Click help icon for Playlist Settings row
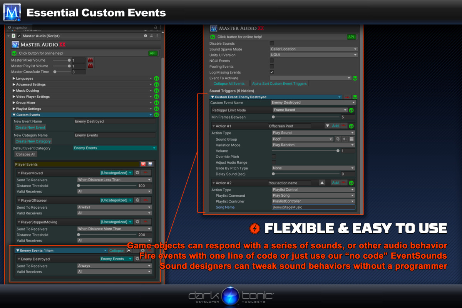 pos(156,109)
